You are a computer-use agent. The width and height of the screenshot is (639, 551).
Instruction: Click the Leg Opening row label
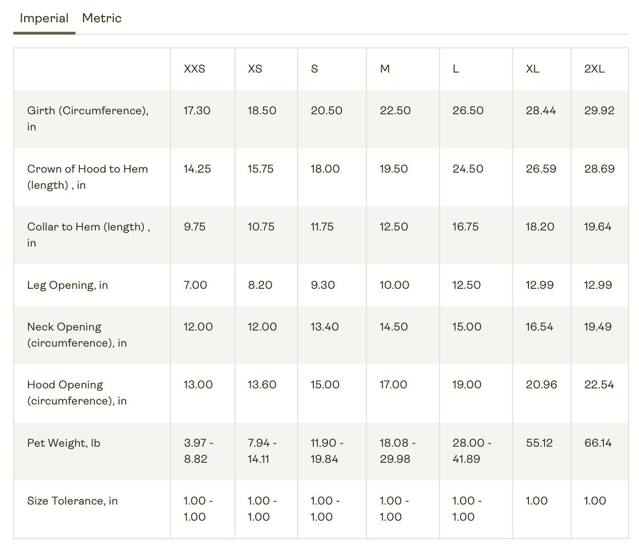coord(67,285)
